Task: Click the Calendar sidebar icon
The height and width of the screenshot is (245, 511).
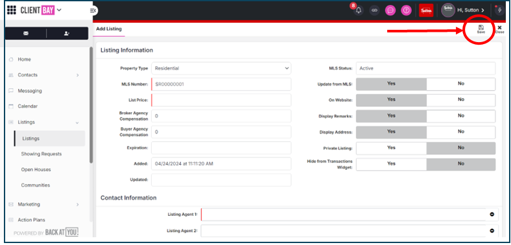Action: tap(11, 106)
